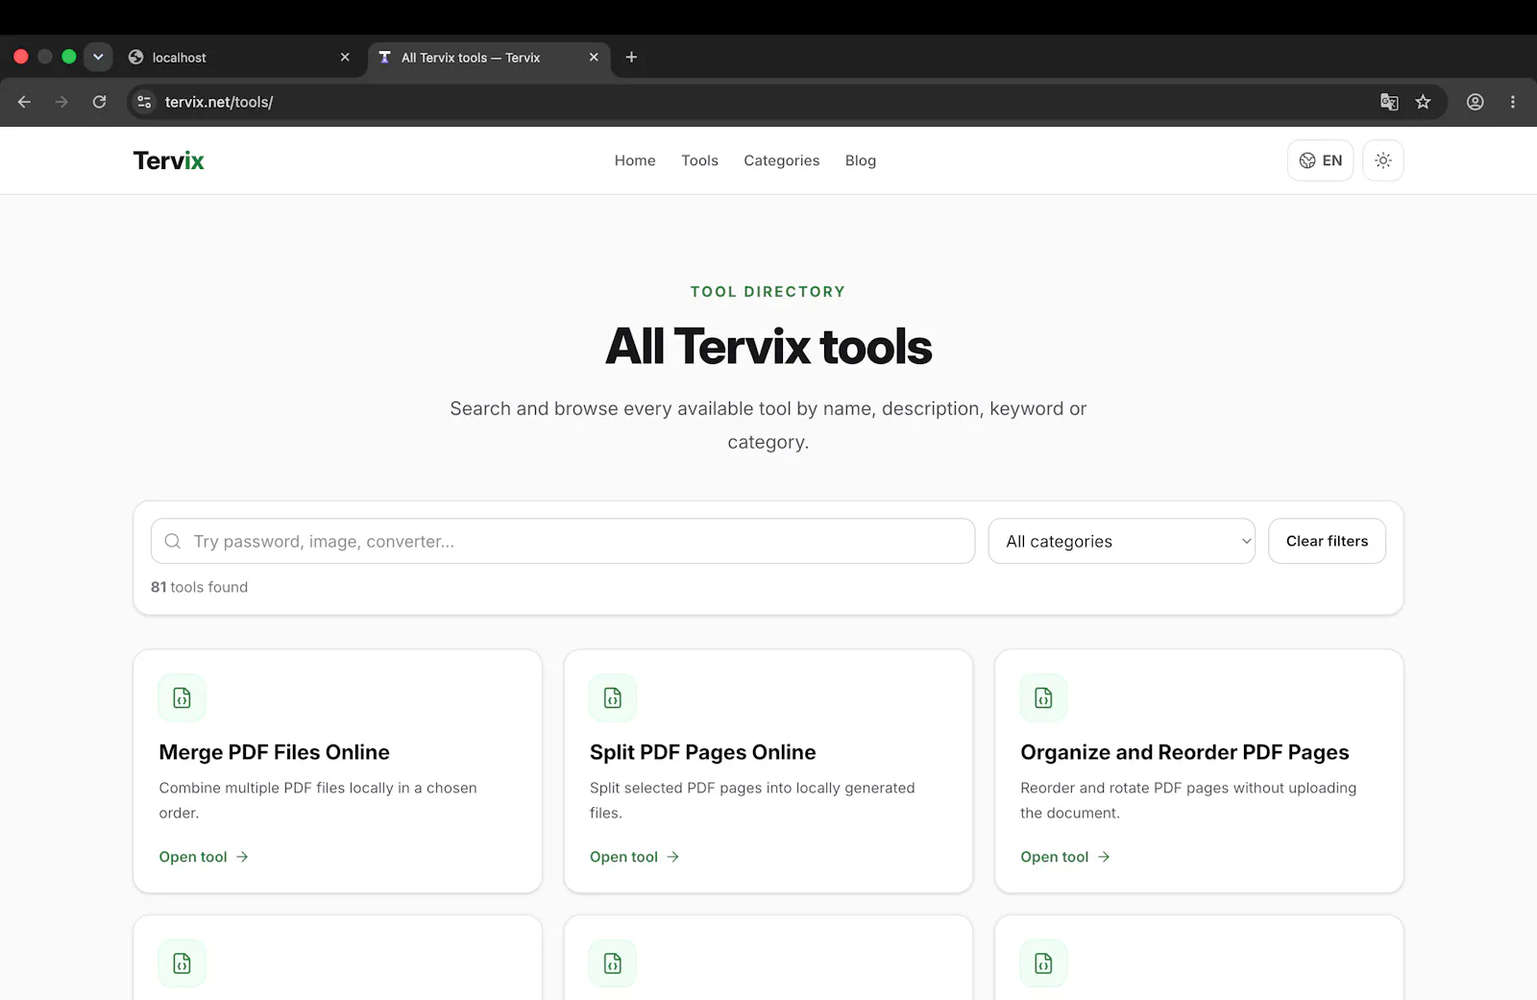Click the Split PDF Pages Online title
The image size is (1537, 1000).
(x=703, y=752)
